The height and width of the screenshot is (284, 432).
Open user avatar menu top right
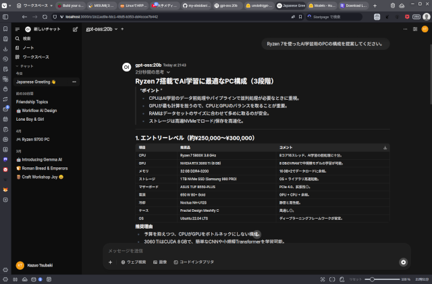425,29
